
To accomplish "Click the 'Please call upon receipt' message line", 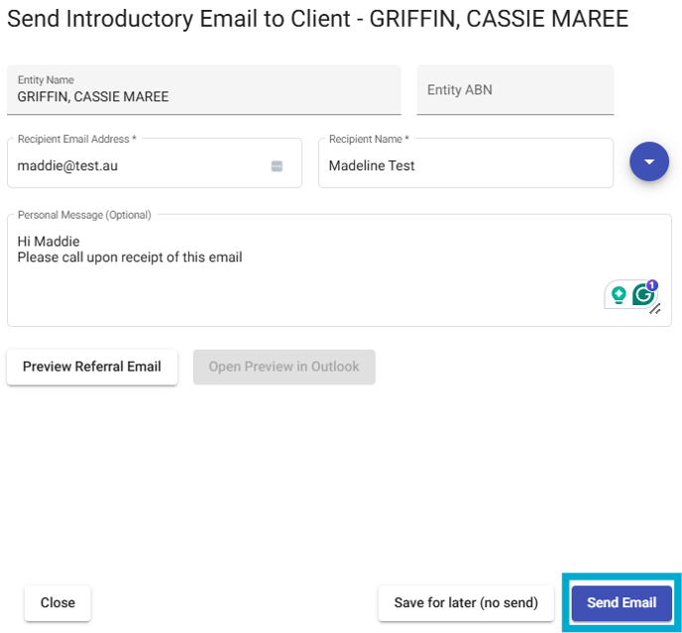I will click(130, 258).
